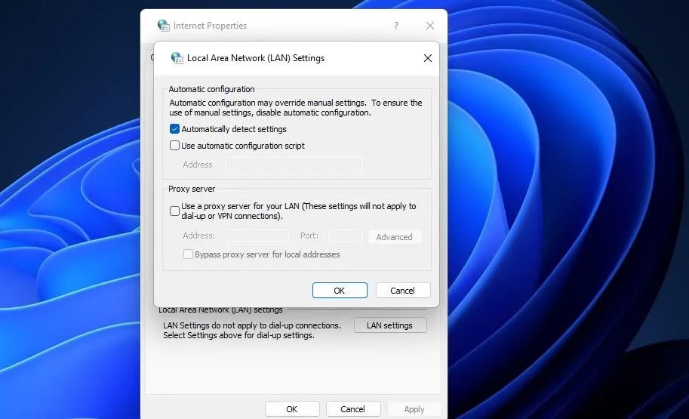The width and height of the screenshot is (689, 419).
Task: Confirm LAN Settings with OK
Action: [340, 290]
